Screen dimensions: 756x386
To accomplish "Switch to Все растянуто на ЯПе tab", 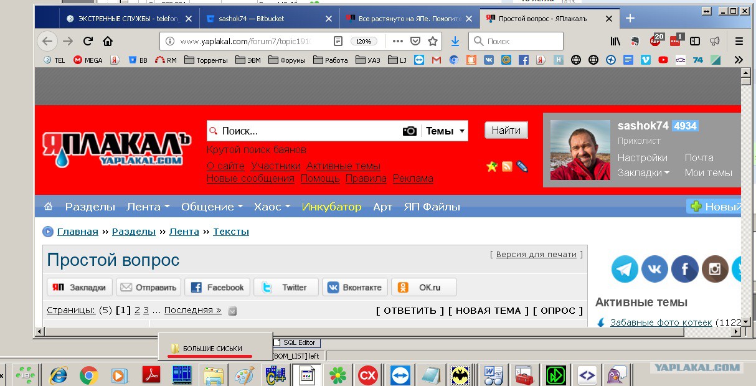I will [411, 19].
